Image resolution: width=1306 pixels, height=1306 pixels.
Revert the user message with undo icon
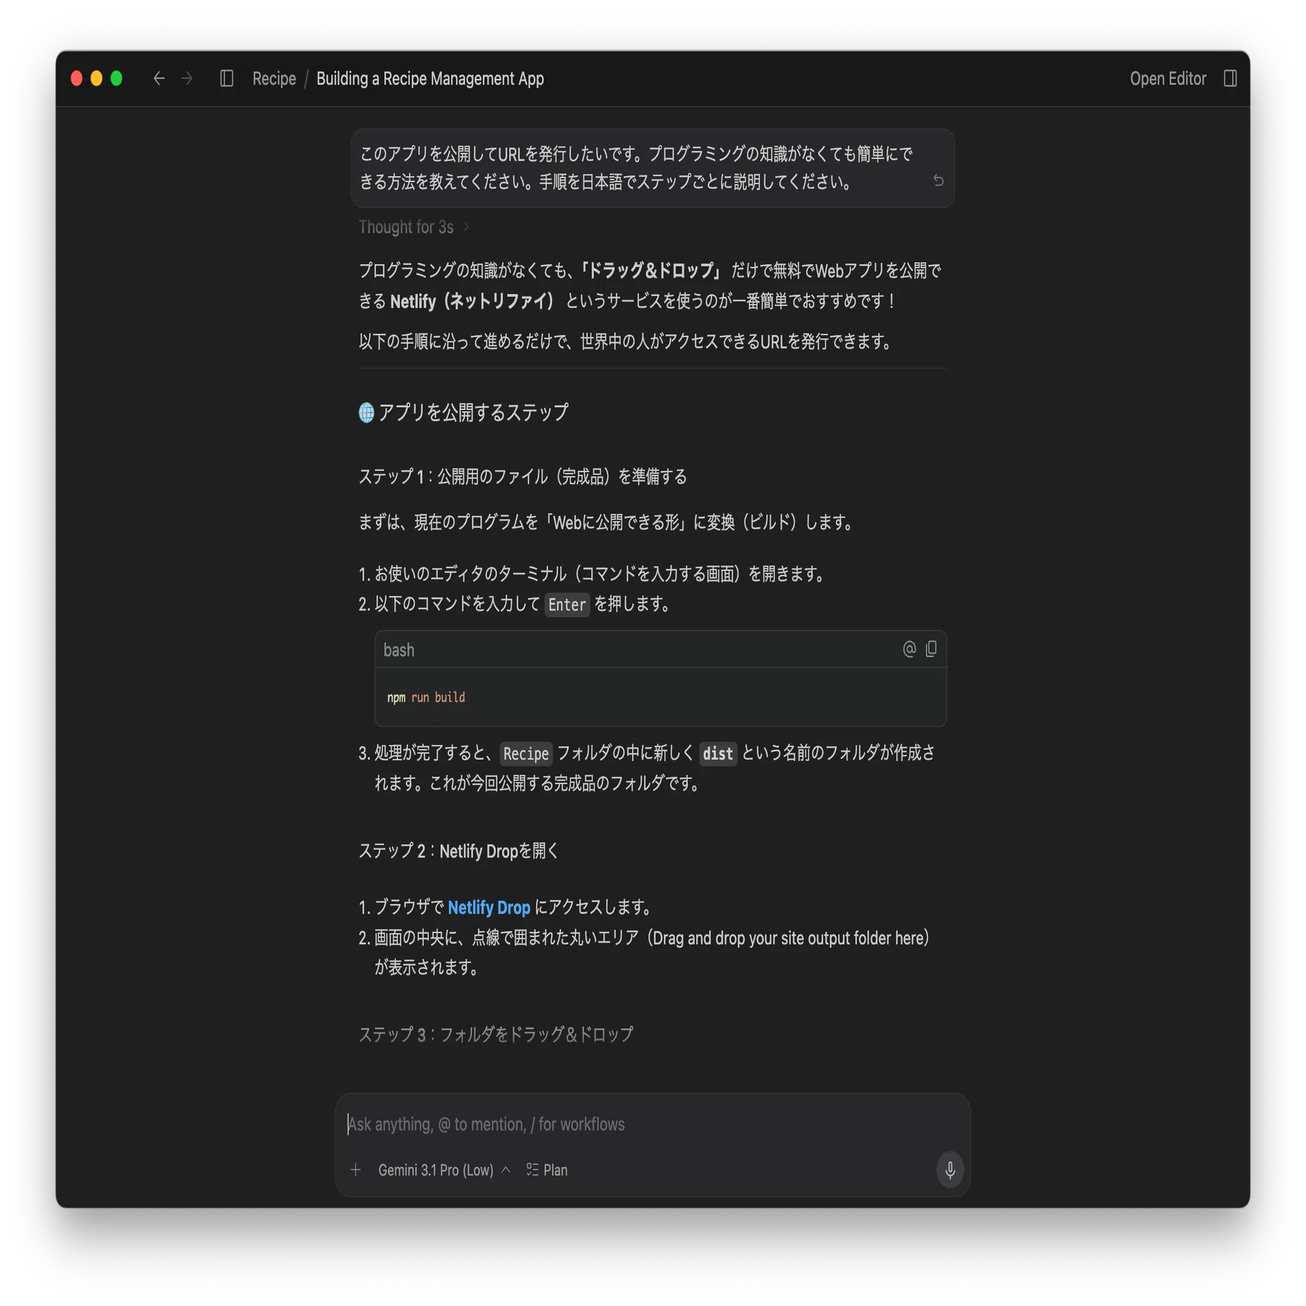tap(938, 181)
